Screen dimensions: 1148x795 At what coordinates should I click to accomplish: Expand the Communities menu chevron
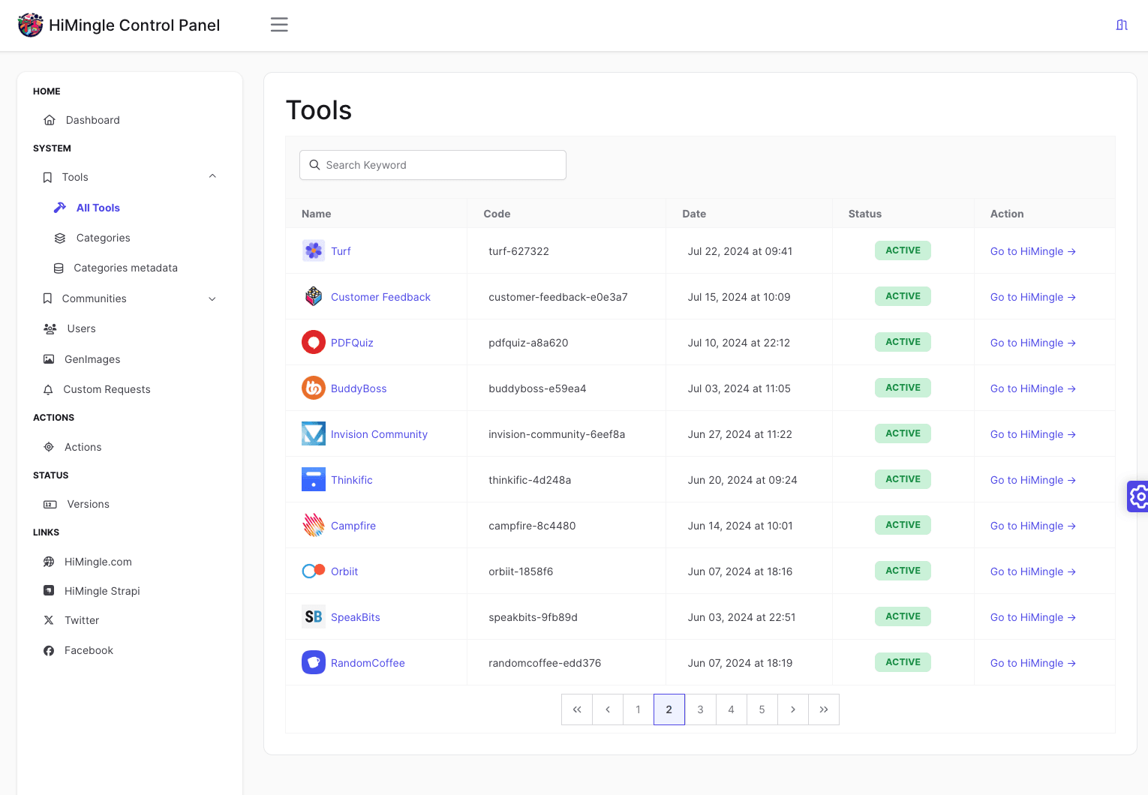point(212,298)
